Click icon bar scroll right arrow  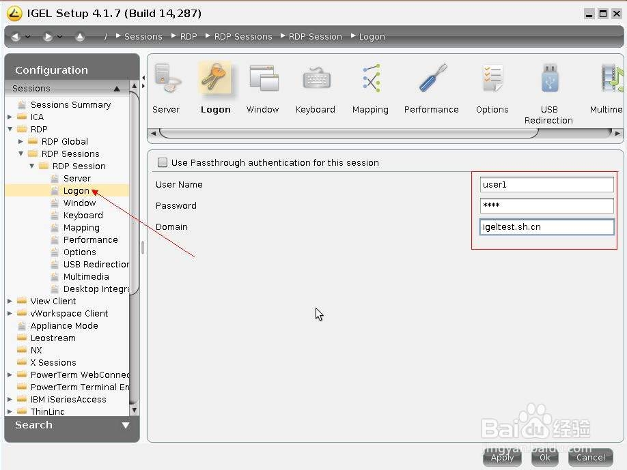point(618,134)
